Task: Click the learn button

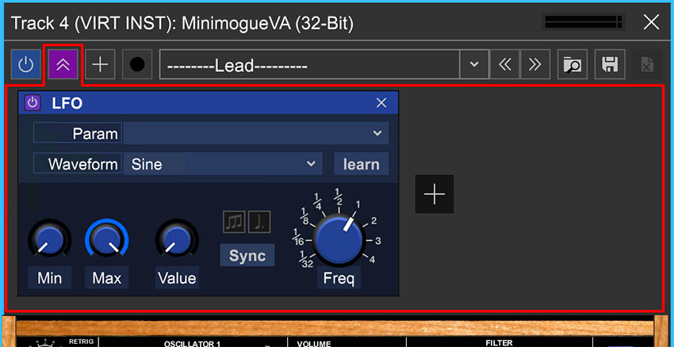Action: (x=362, y=164)
